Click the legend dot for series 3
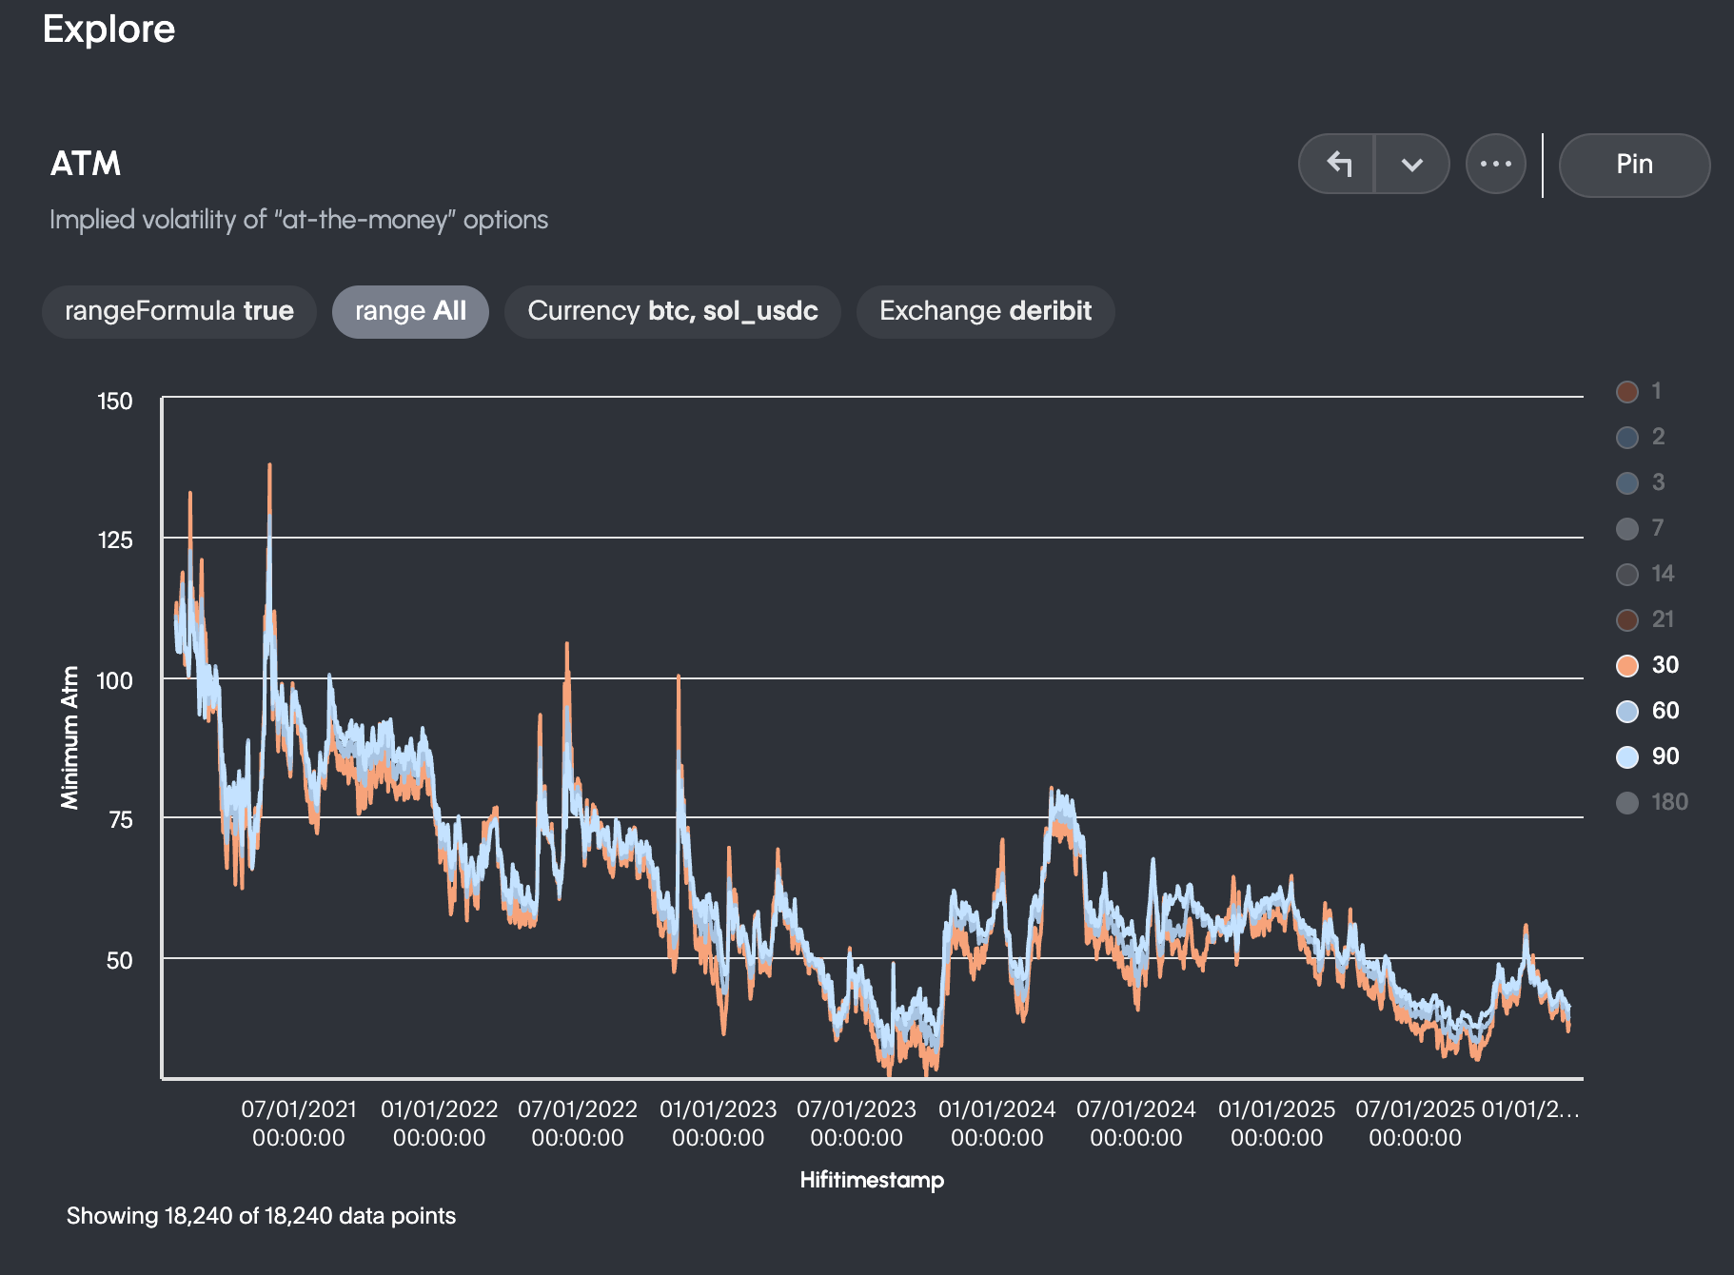 (1626, 482)
